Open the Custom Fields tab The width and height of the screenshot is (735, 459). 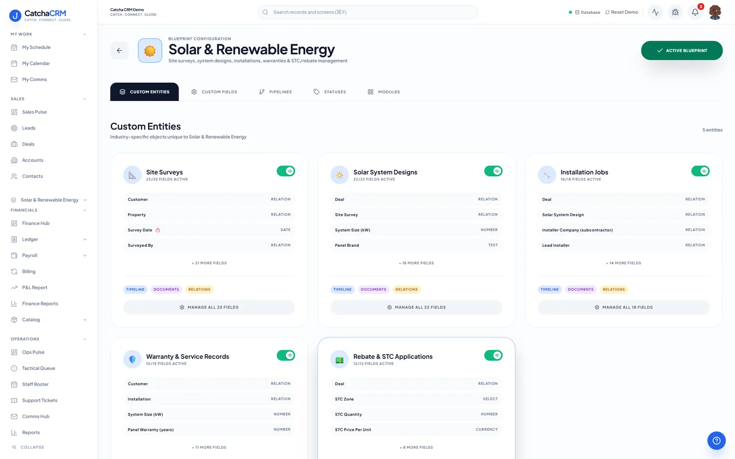[x=214, y=92]
